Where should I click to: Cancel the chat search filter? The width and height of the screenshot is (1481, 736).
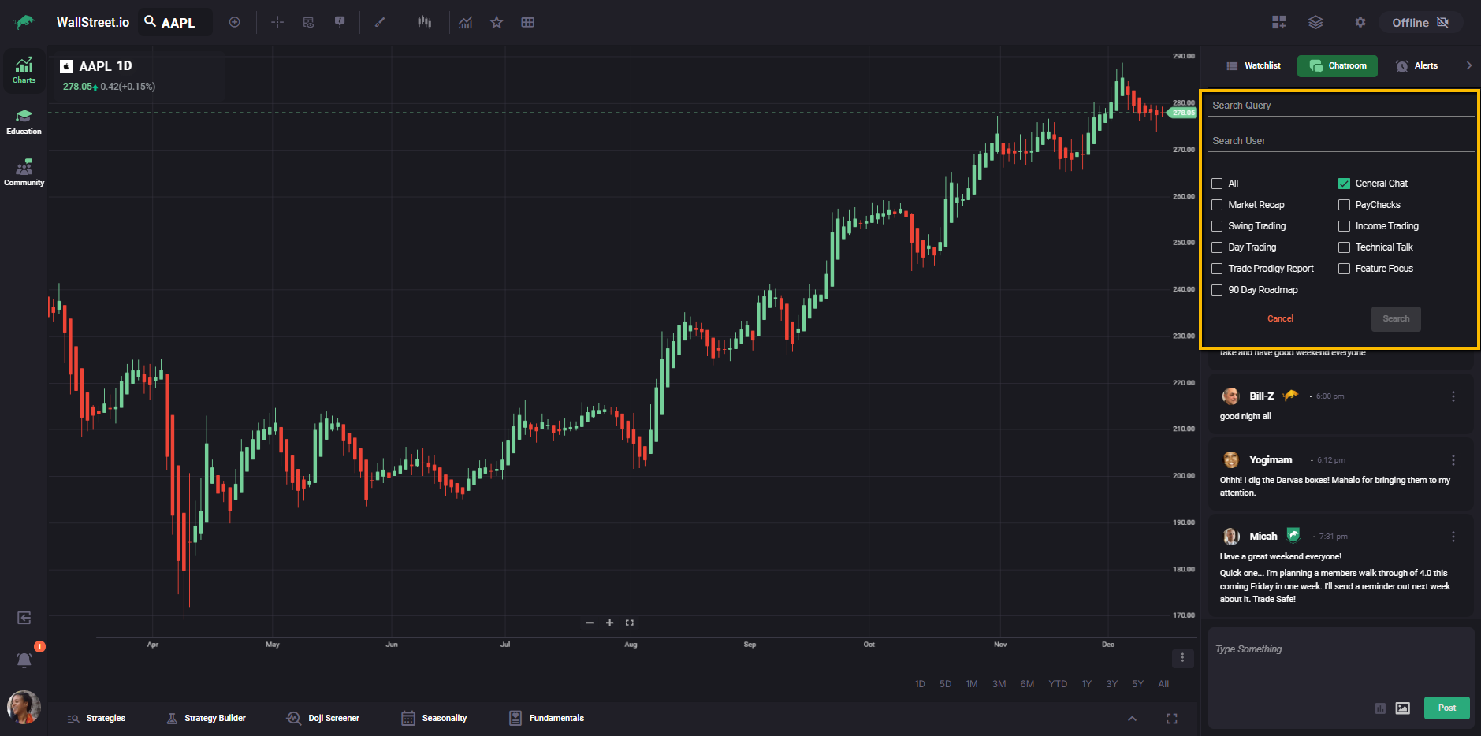tap(1280, 318)
